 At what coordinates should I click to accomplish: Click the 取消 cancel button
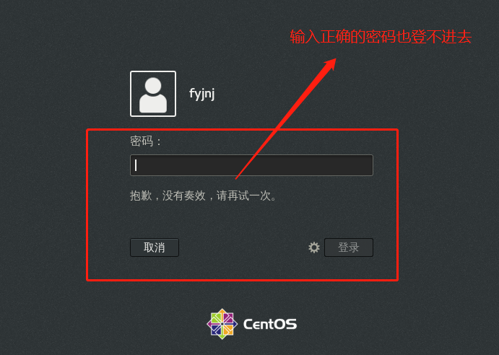coord(155,247)
